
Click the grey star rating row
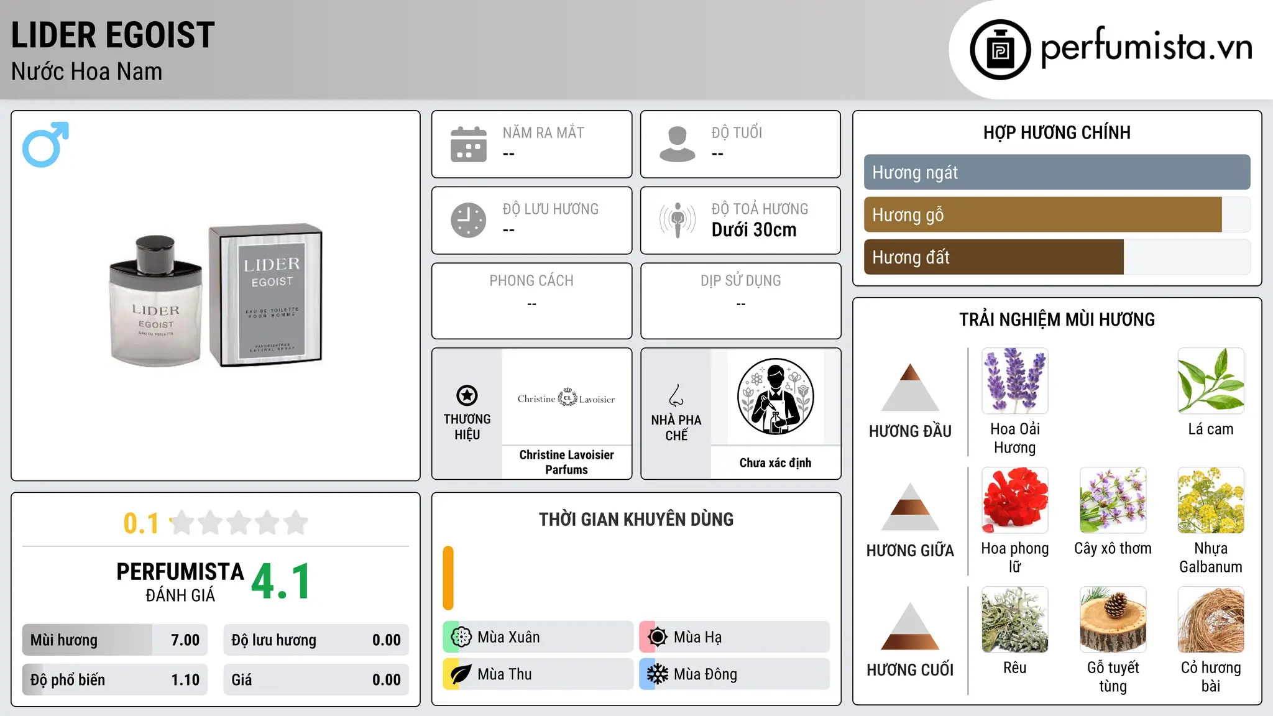(239, 523)
